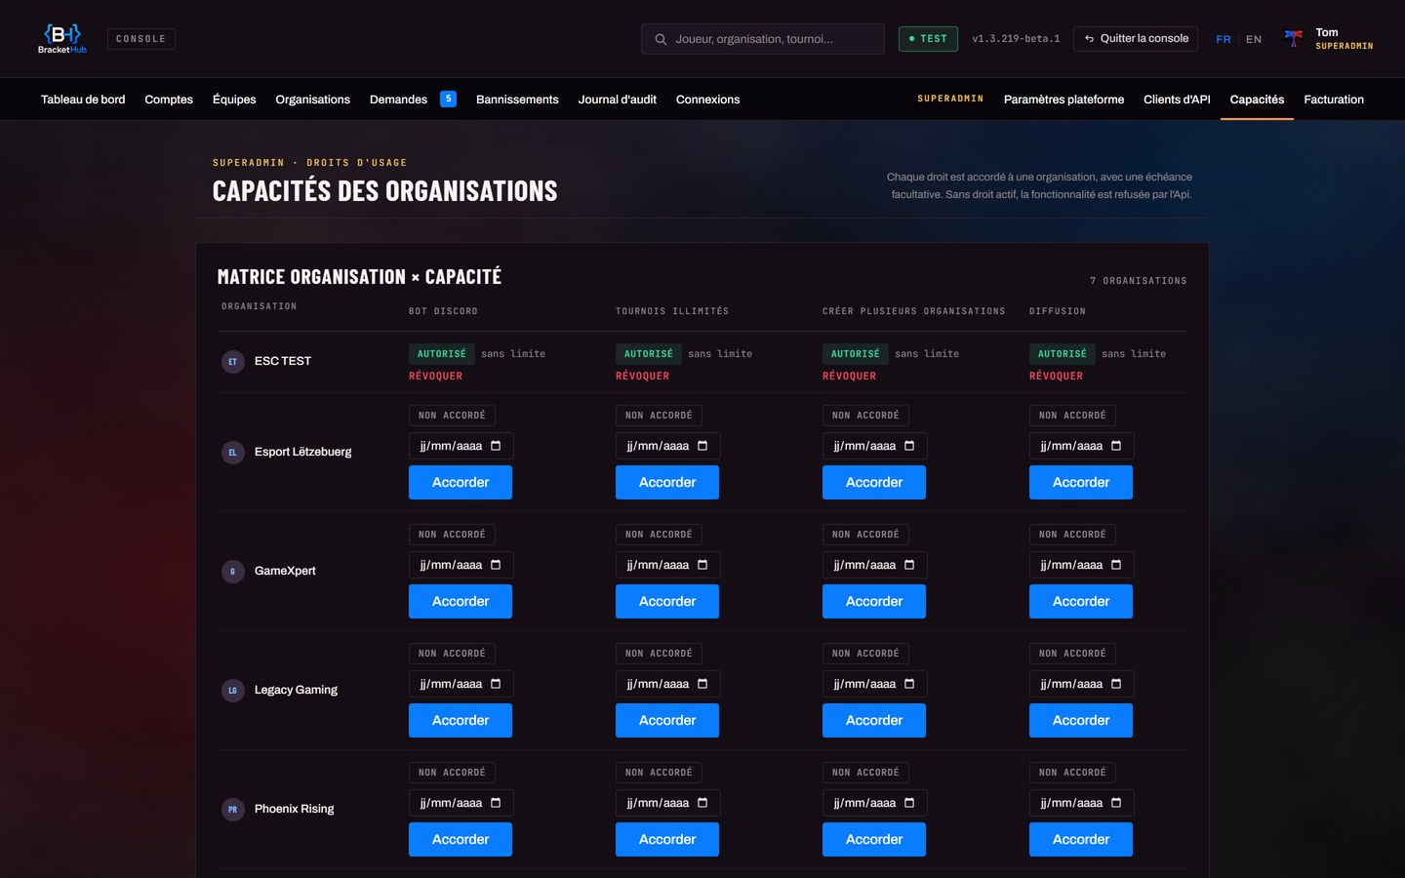Image resolution: width=1405 pixels, height=878 pixels.
Task: Grant Créer plusieurs organisations to Esport Lëtzebuerg
Action: pyautogui.click(x=874, y=483)
